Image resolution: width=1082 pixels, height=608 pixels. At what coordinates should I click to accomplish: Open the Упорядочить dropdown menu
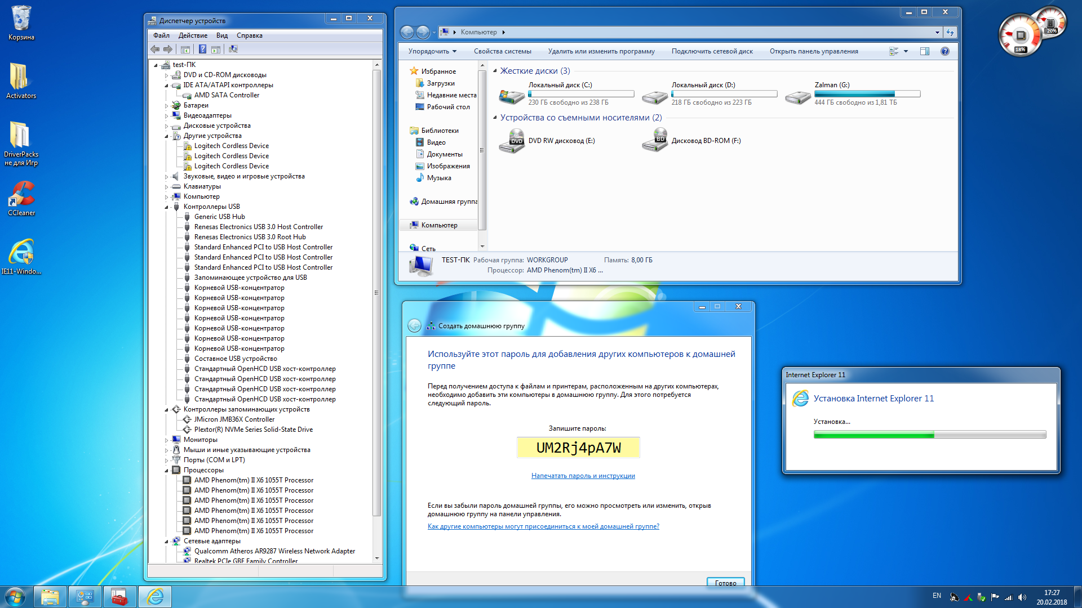[432, 51]
